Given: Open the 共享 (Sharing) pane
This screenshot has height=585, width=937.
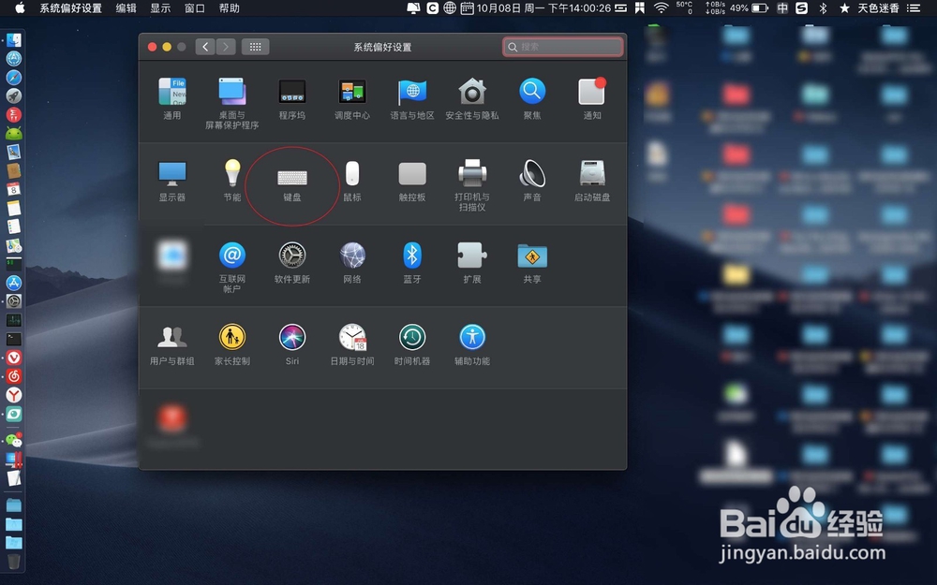Looking at the screenshot, I should pos(532,262).
